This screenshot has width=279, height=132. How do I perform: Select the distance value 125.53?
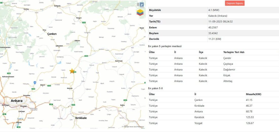pos(250,117)
